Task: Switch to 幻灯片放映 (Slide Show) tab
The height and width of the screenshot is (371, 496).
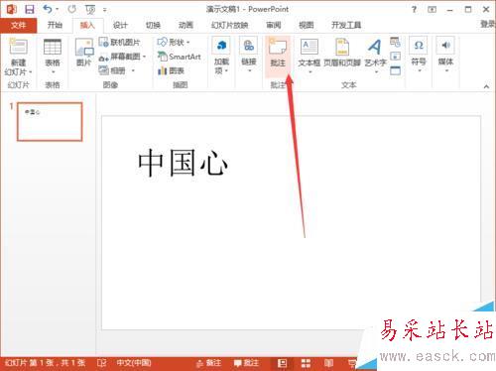Action: (230, 25)
